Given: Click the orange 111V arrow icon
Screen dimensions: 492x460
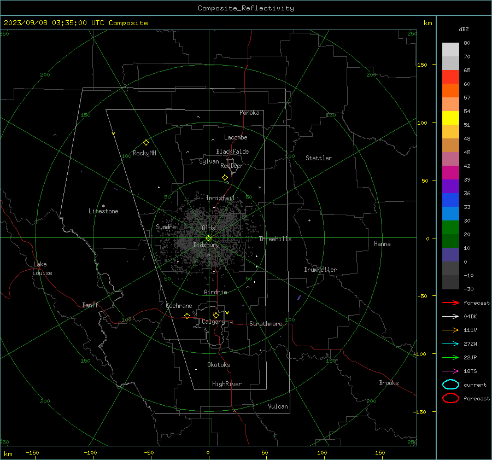Looking at the screenshot, I should tap(450, 330).
